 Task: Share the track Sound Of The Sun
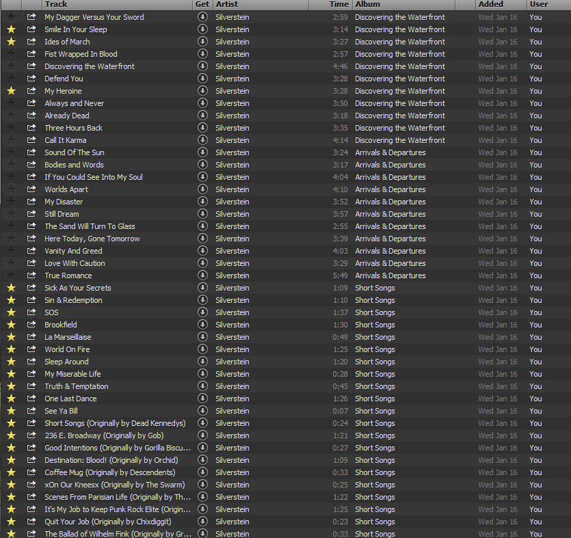(x=31, y=152)
